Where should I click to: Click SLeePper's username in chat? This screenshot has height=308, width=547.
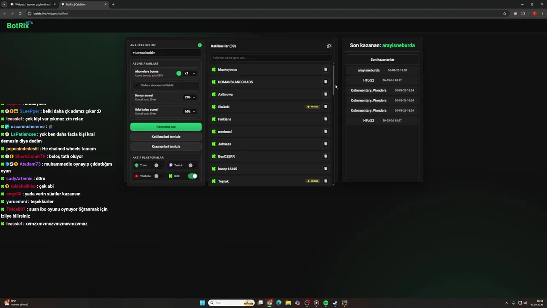pyautogui.click(x=29, y=111)
